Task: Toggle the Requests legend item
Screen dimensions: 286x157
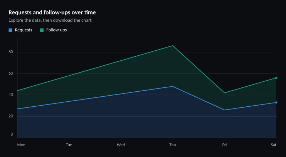Action: pos(20,30)
